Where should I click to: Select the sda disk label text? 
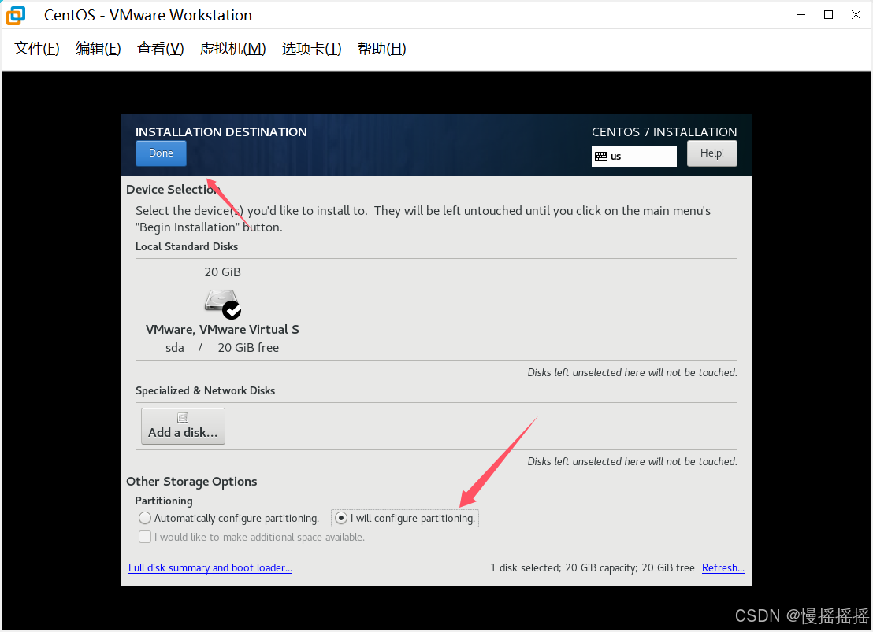(x=174, y=347)
